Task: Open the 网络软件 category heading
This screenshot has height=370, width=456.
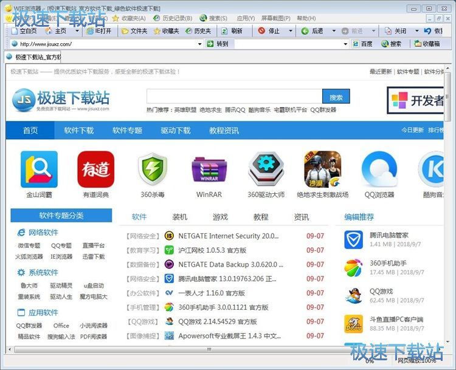Action: pyautogui.click(x=43, y=233)
